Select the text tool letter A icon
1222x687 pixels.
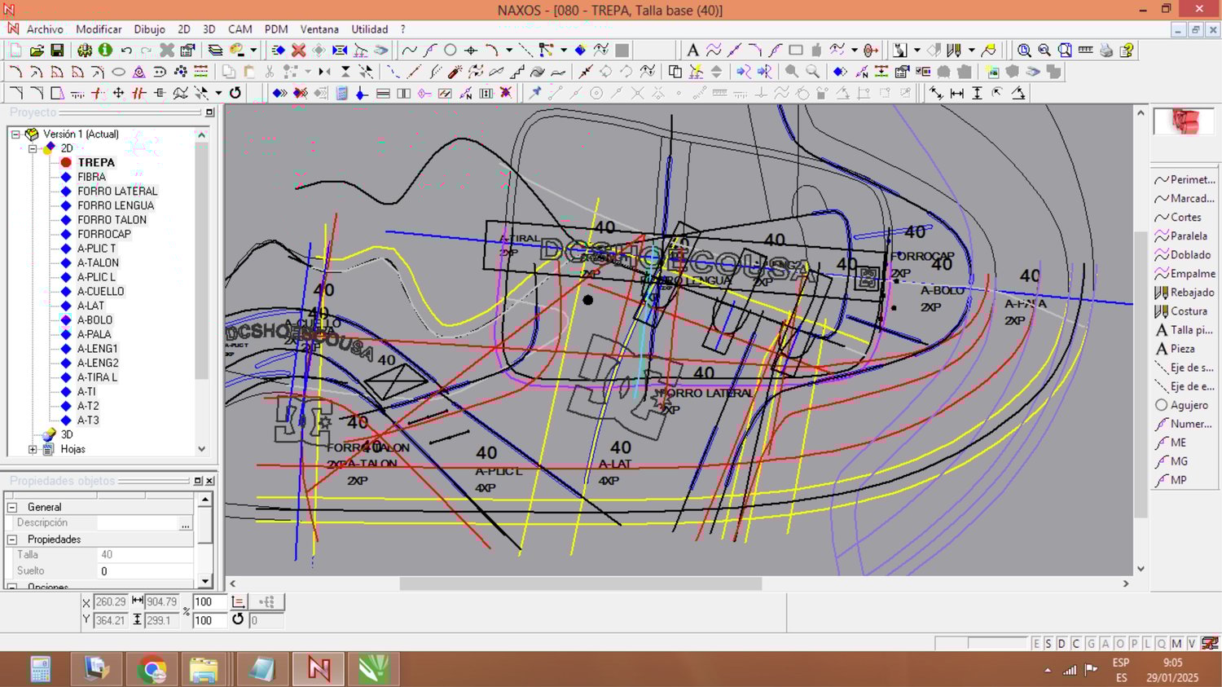tap(692, 51)
